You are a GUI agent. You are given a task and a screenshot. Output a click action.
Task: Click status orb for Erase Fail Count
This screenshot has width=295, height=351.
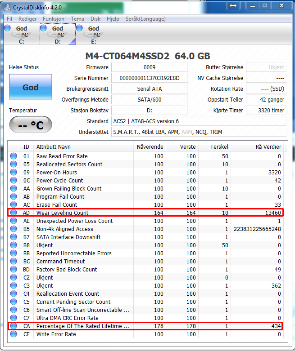coord(14,204)
